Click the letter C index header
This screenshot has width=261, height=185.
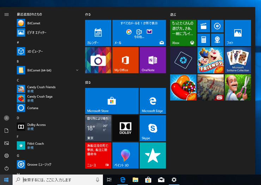tap(18, 80)
